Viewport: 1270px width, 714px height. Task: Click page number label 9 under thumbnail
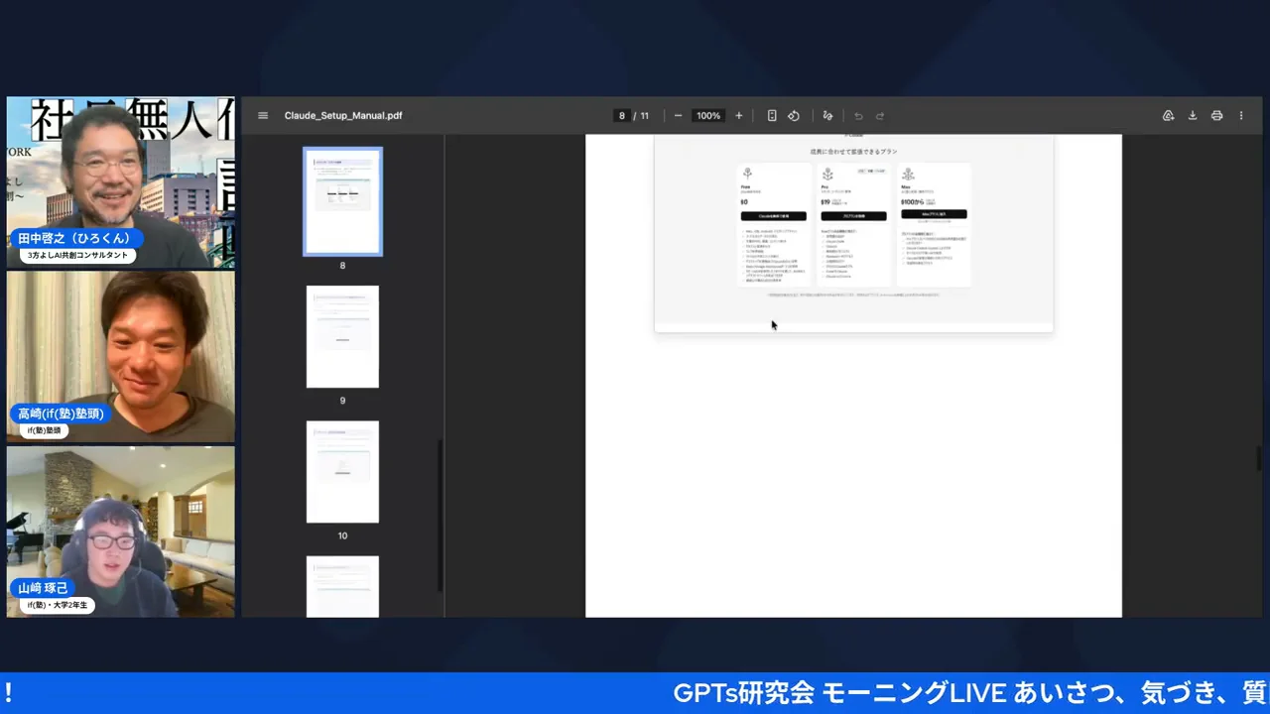click(342, 401)
